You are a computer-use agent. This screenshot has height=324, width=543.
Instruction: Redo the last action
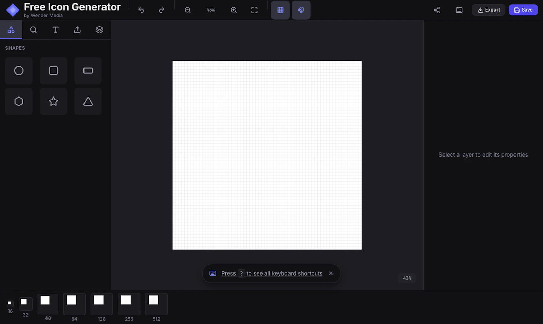pyautogui.click(x=162, y=10)
